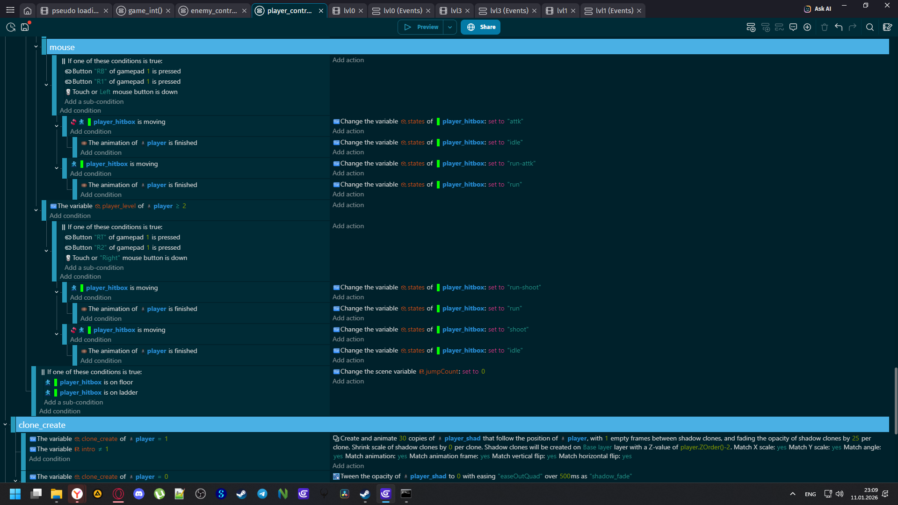Image resolution: width=898 pixels, height=505 pixels.
Task: Click the Share button
Action: point(481,27)
